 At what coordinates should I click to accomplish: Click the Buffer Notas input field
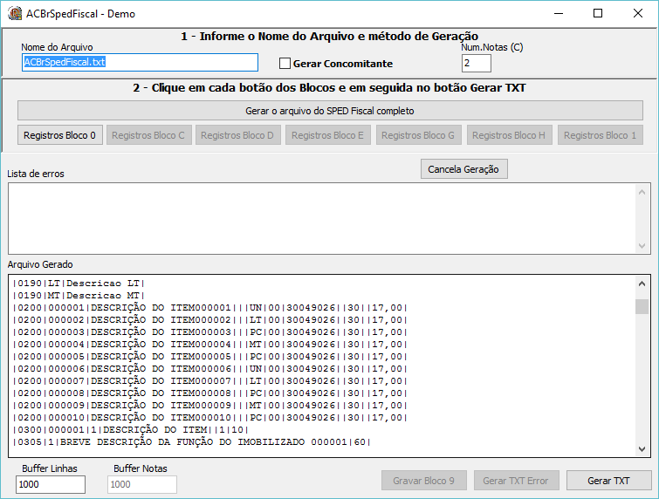point(142,484)
